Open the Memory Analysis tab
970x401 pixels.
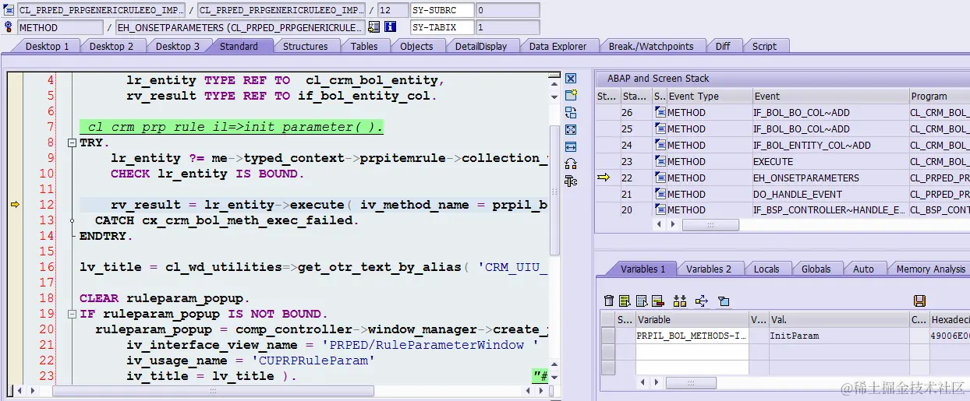click(x=930, y=269)
